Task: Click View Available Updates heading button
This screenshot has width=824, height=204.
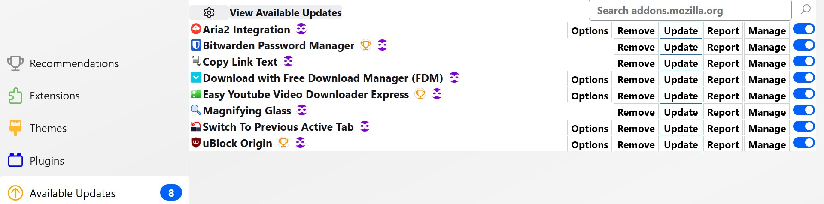Action: [x=286, y=13]
